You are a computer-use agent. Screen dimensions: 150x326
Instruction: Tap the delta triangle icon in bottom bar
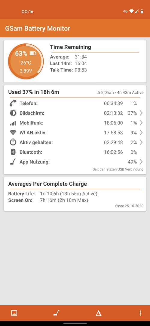pyautogui.click(x=99, y=313)
